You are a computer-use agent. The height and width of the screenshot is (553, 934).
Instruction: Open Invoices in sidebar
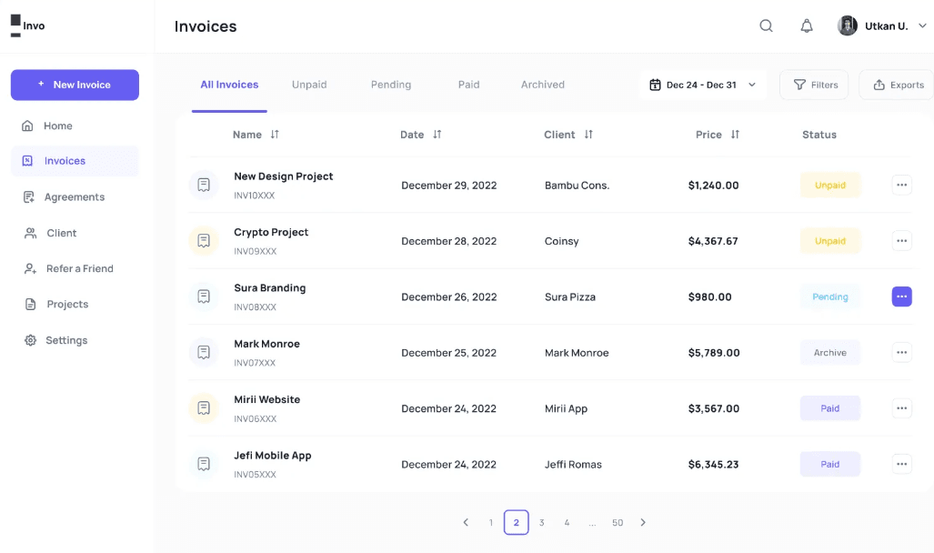[x=75, y=161]
